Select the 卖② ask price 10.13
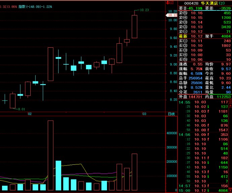The height and width of the screenshot is (193, 232). 197,27
